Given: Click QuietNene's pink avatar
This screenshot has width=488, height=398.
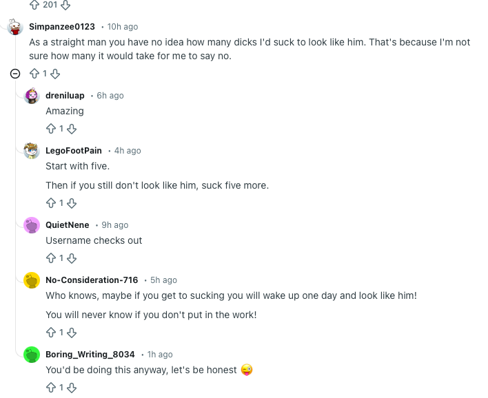Looking at the screenshot, I should pyautogui.click(x=32, y=225).
